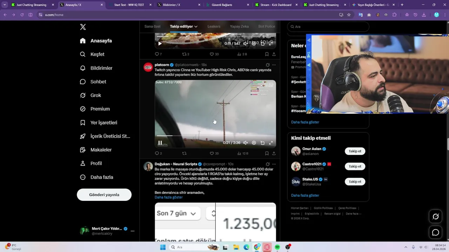Open Yer İşaretleri bookmarks
449x252 pixels.
point(99,122)
